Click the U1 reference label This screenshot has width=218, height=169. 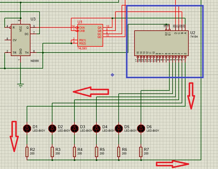[x=80, y=22]
